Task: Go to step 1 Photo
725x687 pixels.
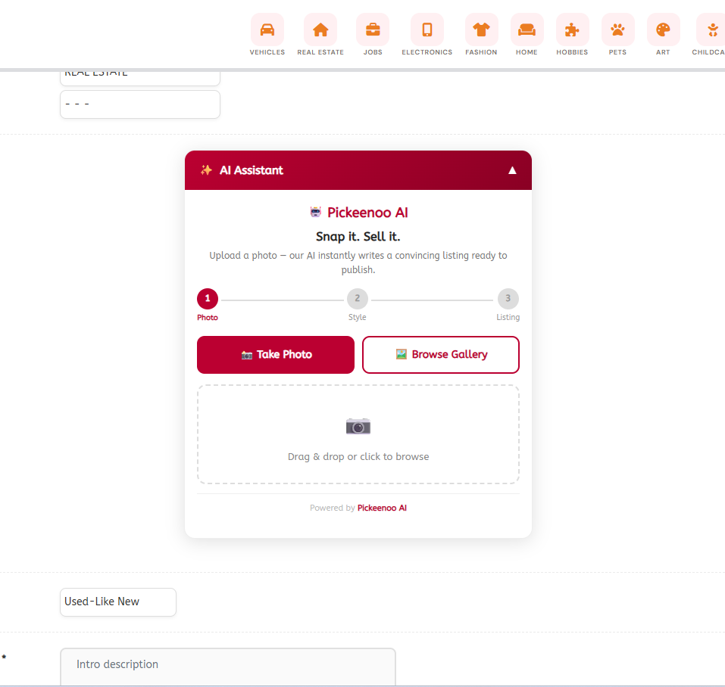Action: (208, 299)
